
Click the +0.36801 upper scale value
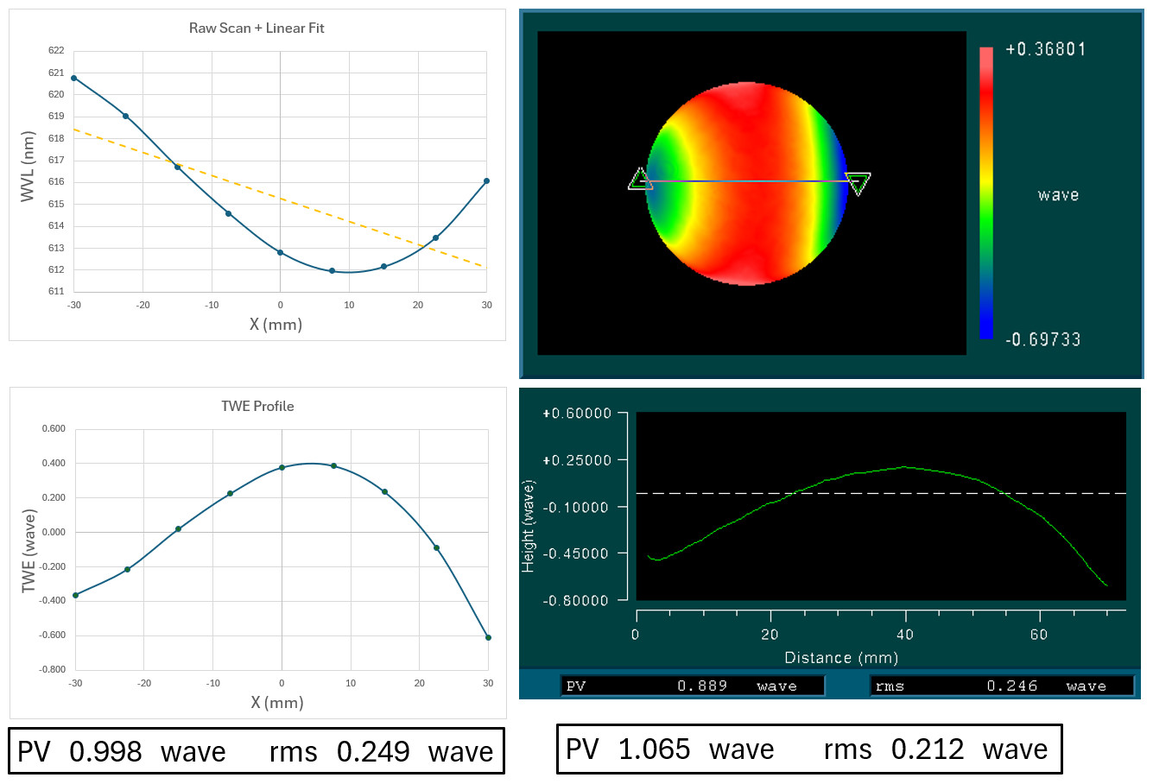click(x=1045, y=49)
